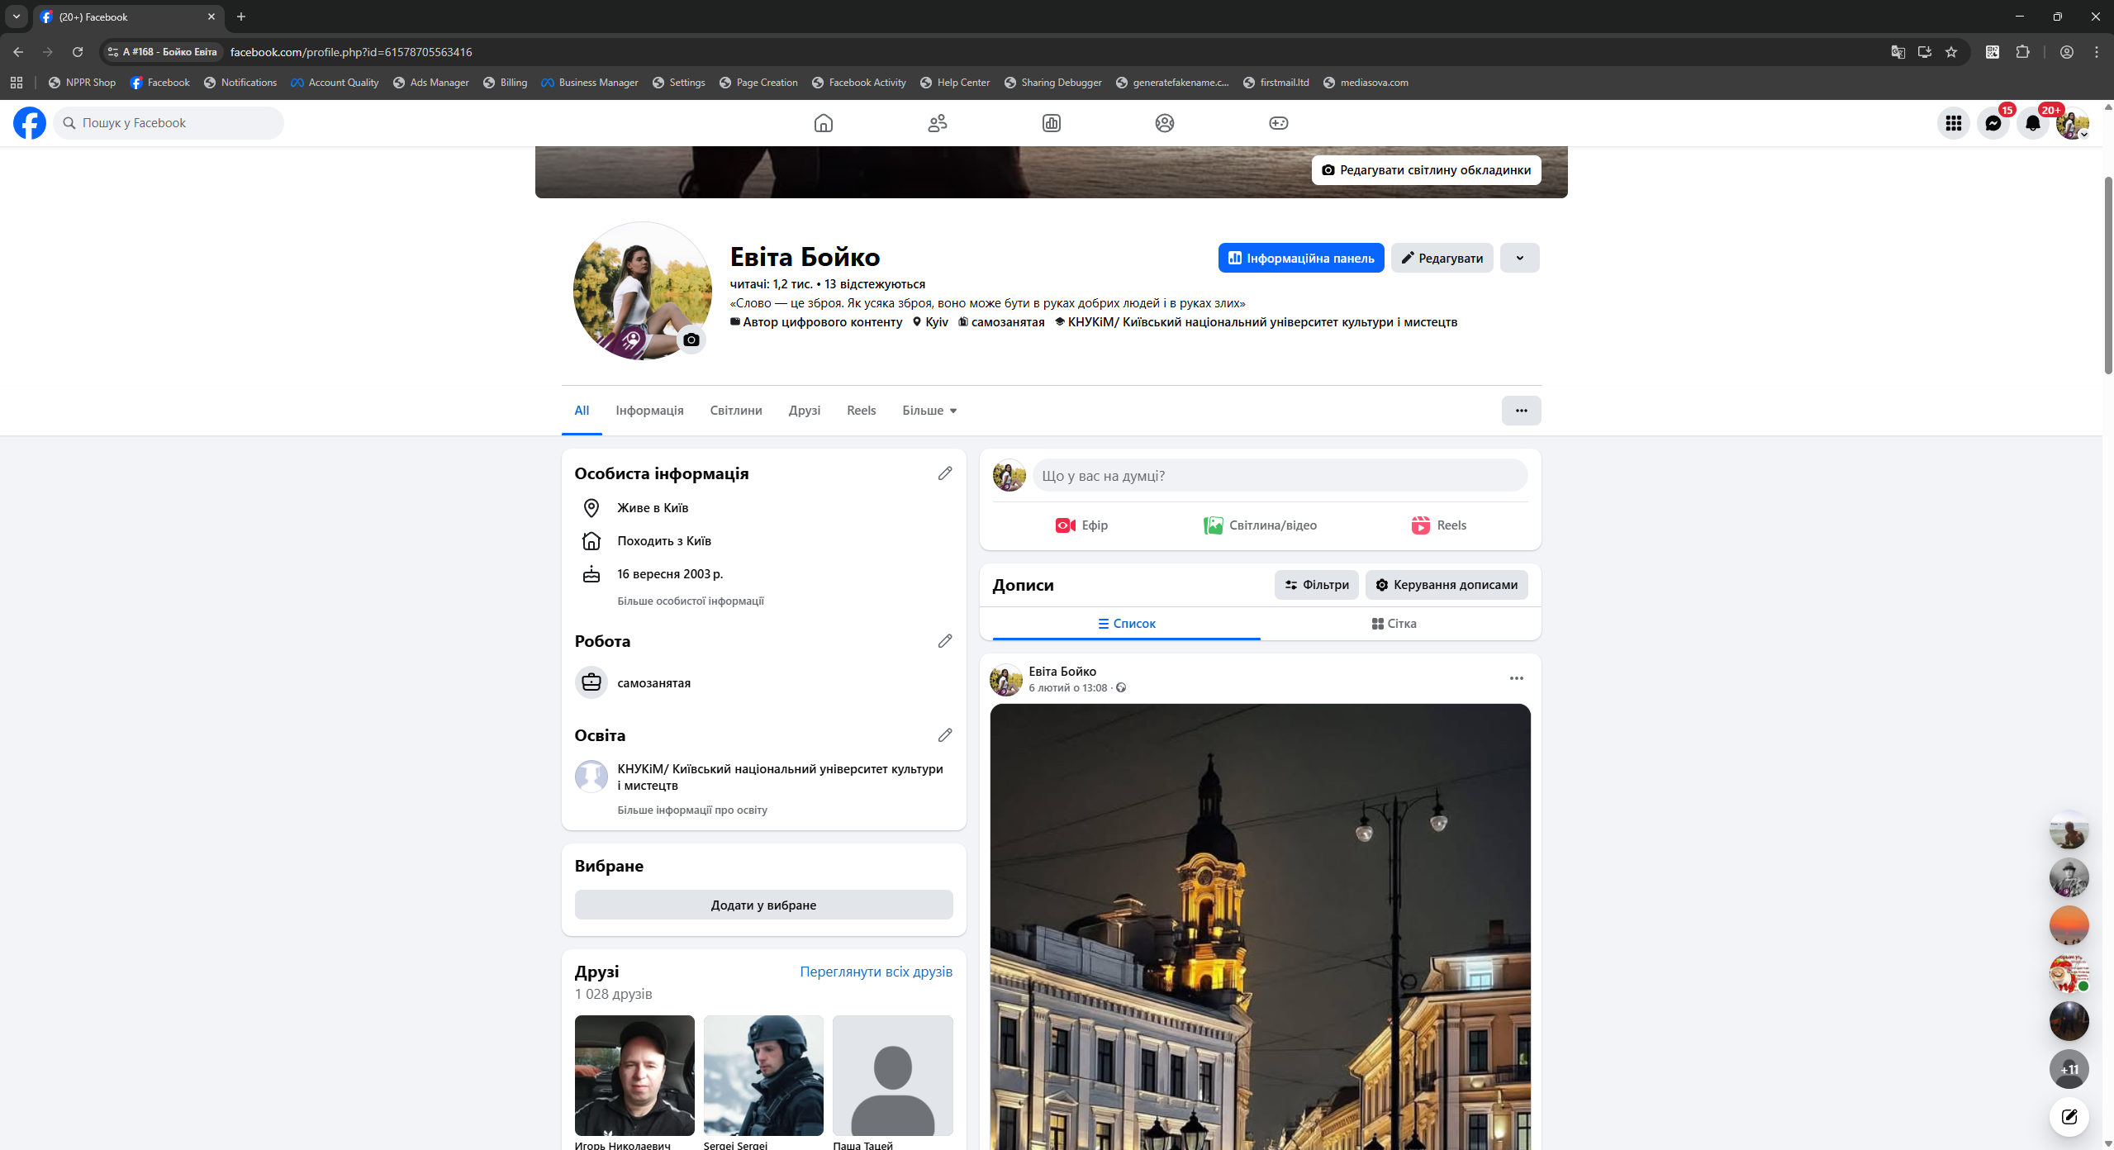Expand chevron button next to Редагувати
2114x1150 pixels.
(1519, 258)
